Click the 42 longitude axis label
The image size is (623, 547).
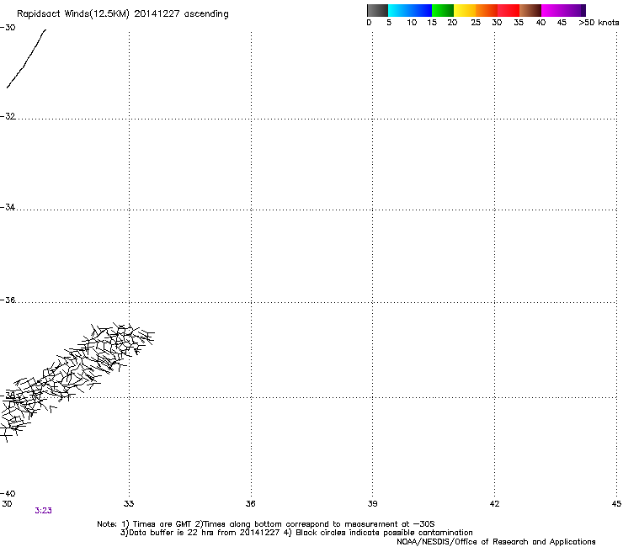click(x=494, y=504)
